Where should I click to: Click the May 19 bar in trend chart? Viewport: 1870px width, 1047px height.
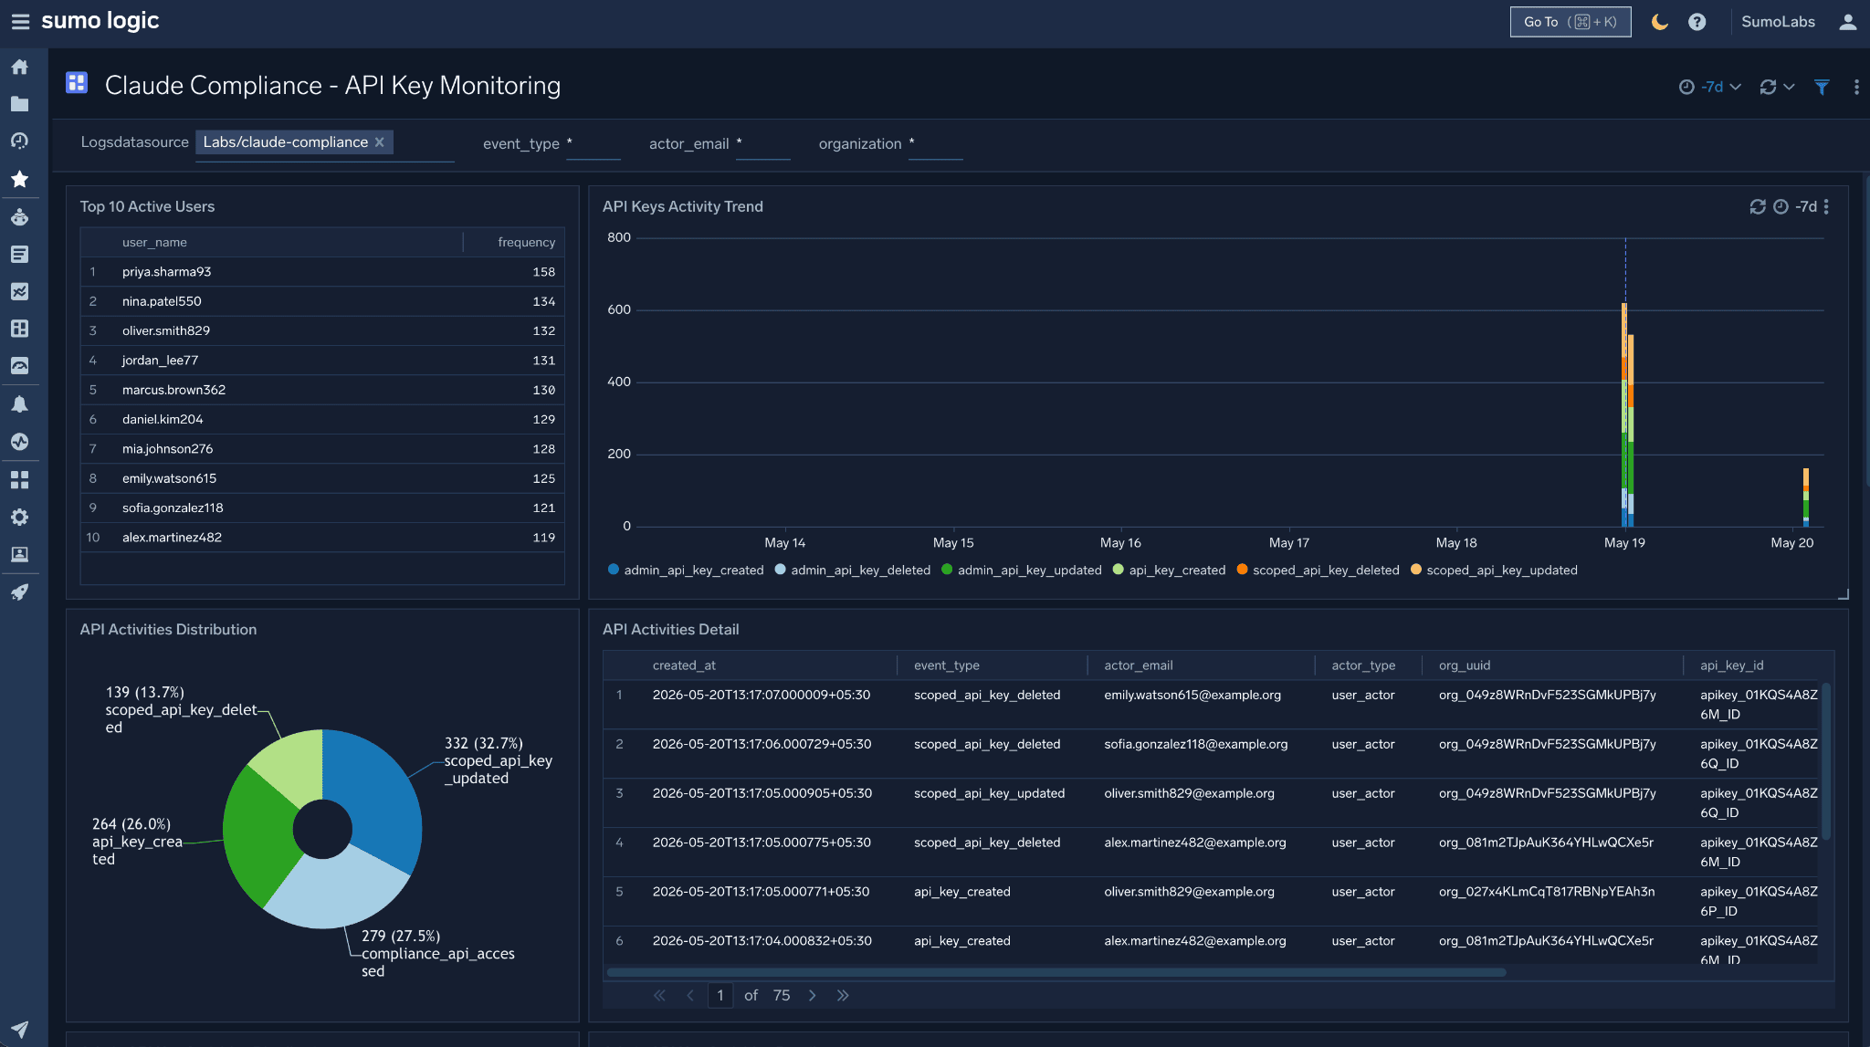coord(1625,415)
